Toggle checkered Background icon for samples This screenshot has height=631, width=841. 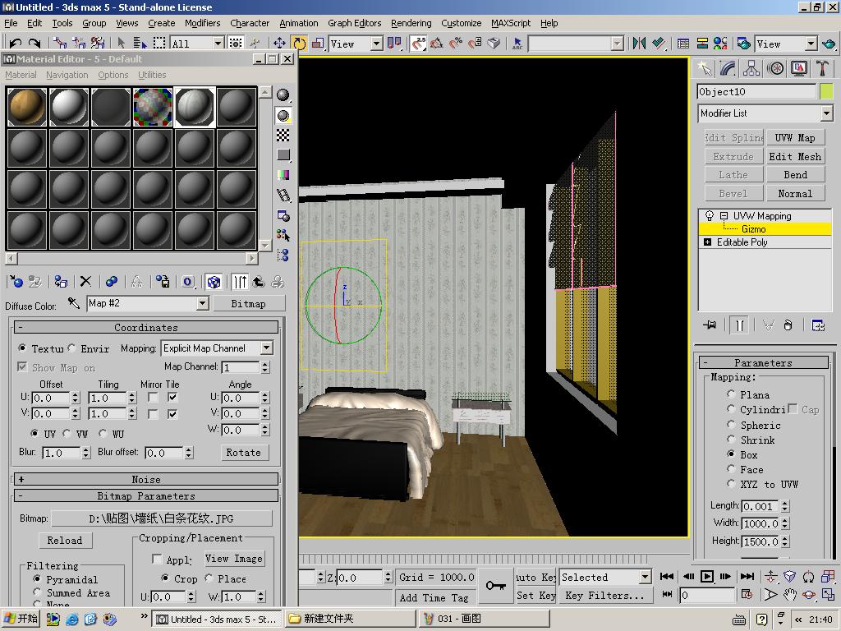[283, 136]
